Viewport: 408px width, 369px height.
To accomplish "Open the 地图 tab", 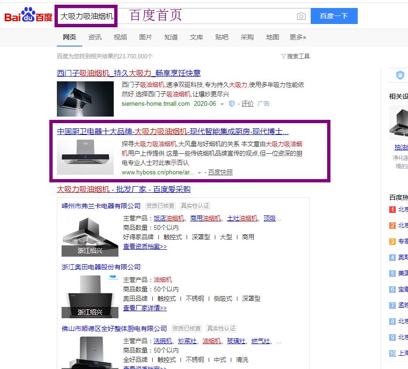I will tap(272, 37).
